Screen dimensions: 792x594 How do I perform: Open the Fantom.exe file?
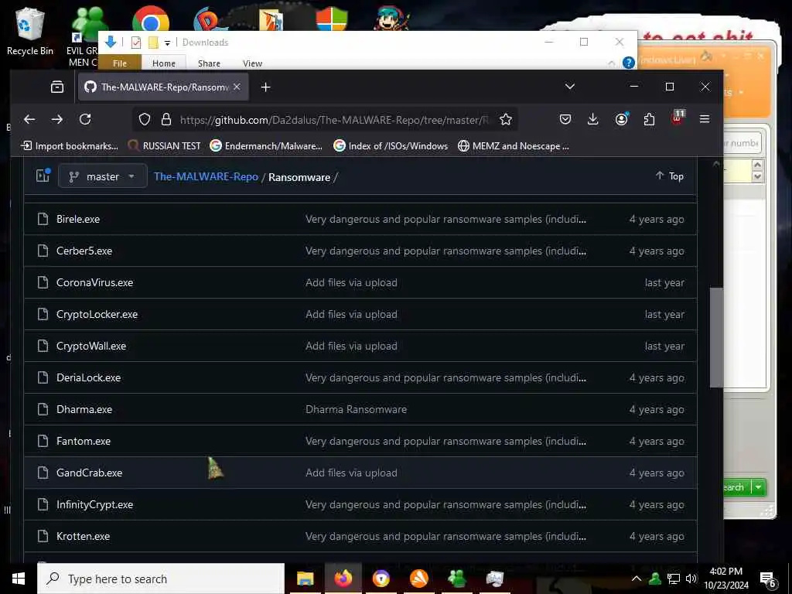(84, 441)
